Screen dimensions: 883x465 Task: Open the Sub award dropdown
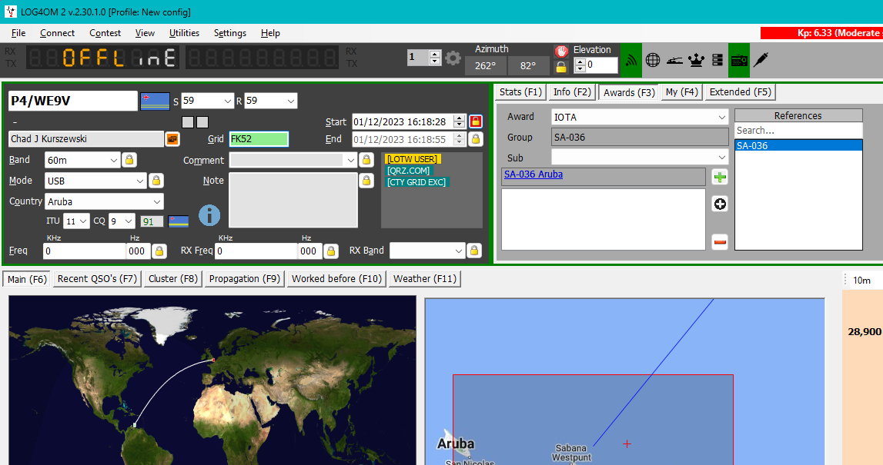pos(721,158)
